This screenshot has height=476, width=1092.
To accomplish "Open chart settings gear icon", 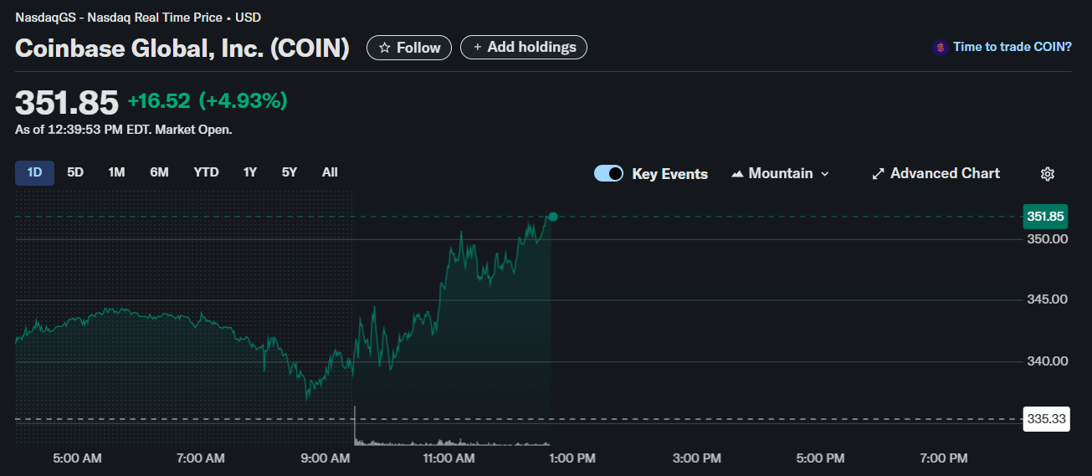I will pos(1047,174).
